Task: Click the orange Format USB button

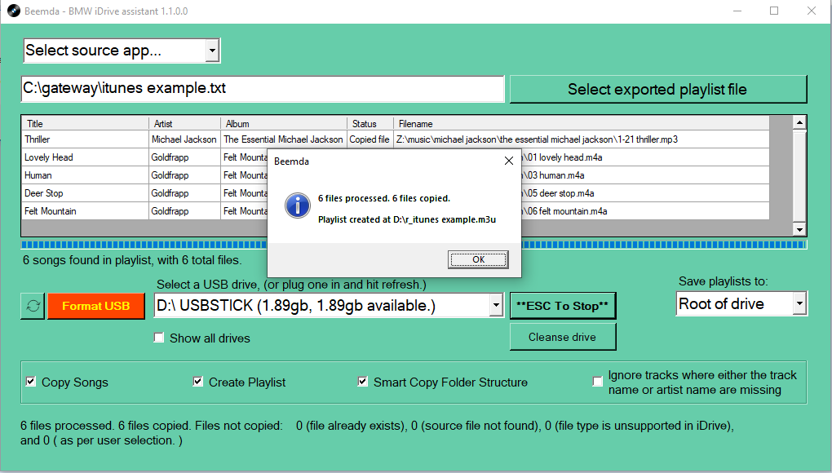Action: pyautogui.click(x=96, y=306)
